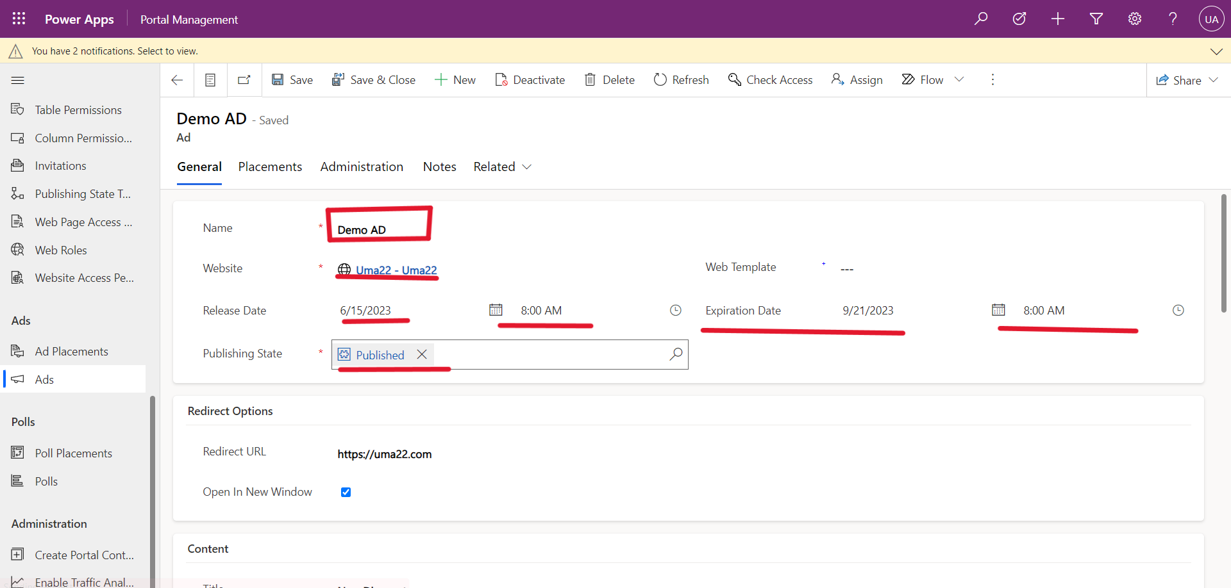Image resolution: width=1231 pixels, height=588 pixels.
Task: Open the Uma22 - Uma22 website link
Action: point(396,270)
